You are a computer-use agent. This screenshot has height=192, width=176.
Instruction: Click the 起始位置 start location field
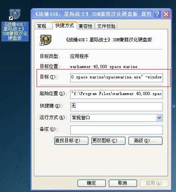pyautogui.click(x=117, y=94)
